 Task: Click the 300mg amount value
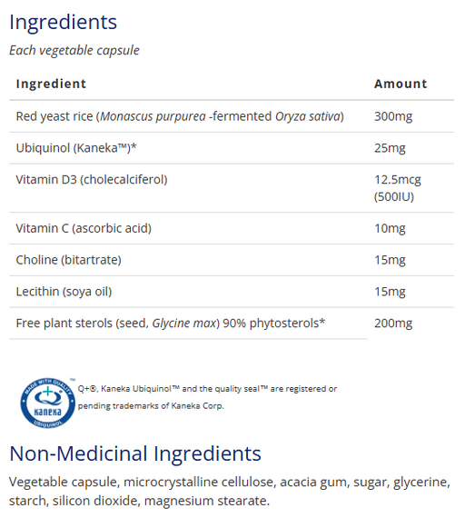393,116
